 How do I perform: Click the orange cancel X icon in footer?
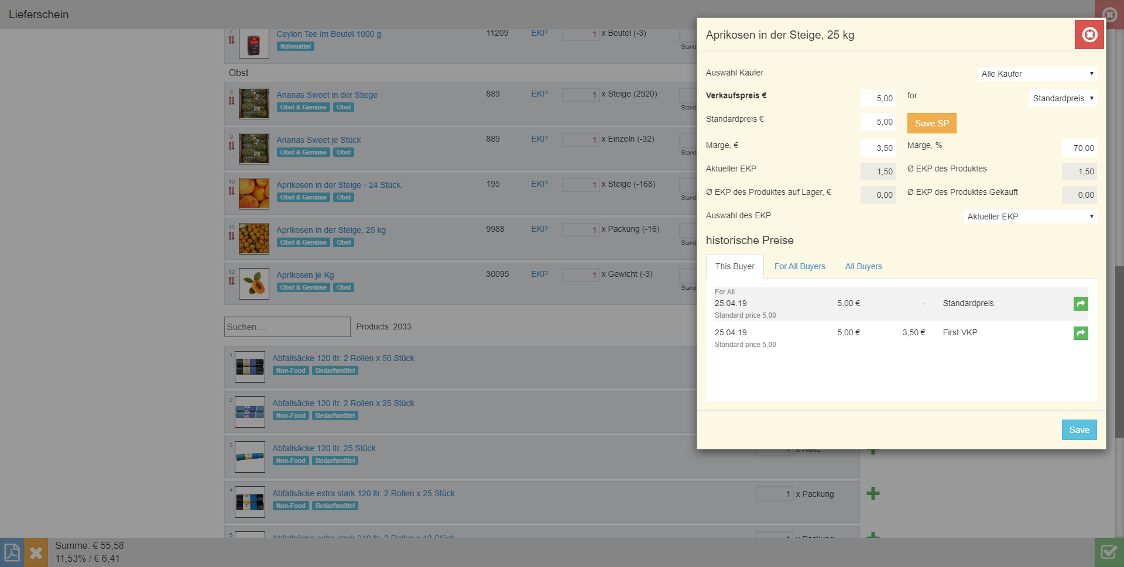coord(36,552)
